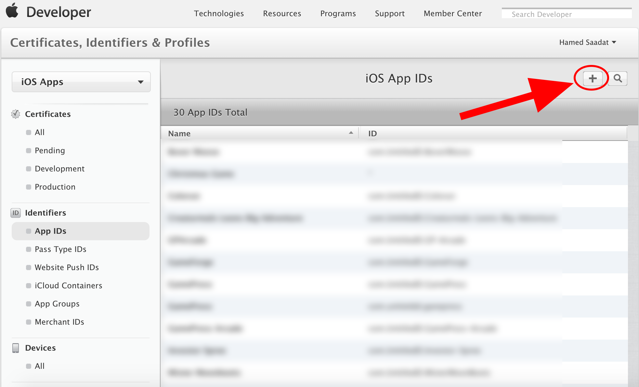This screenshot has width=639, height=387.
Task: Select App IDs in Identifiers
Action: tap(81, 231)
